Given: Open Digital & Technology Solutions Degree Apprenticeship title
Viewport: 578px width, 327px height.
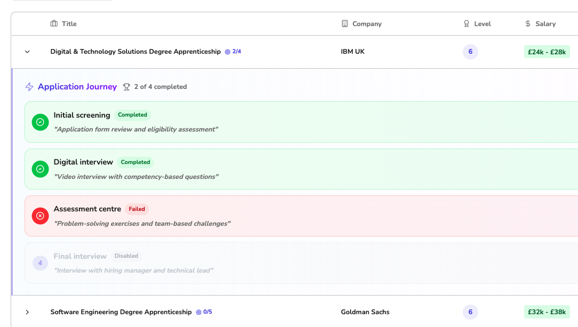Looking at the screenshot, I should coord(135,52).
